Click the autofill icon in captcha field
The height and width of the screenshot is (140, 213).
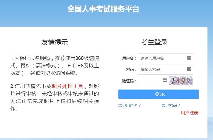[165, 81]
